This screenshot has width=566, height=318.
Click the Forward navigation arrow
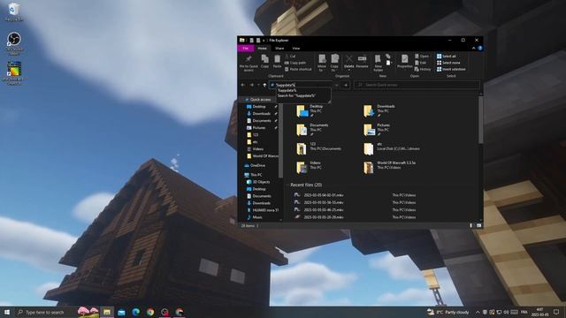(251, 85)
